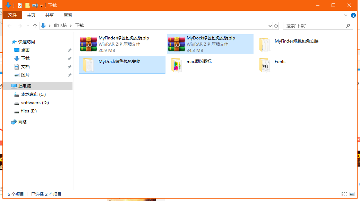
Task: Go back with the left arrow button
Action: (x=9, y=26)
